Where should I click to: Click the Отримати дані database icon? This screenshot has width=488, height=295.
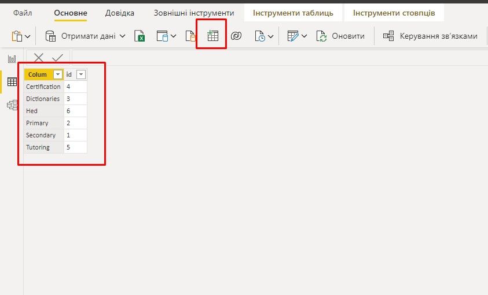coord(50,36)
